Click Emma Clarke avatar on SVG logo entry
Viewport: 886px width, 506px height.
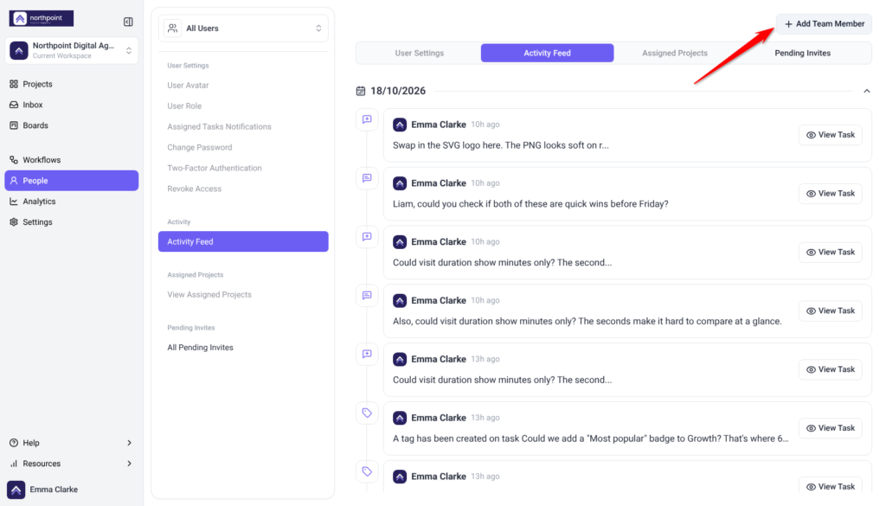pyautogui.click(x=400, y=125)
